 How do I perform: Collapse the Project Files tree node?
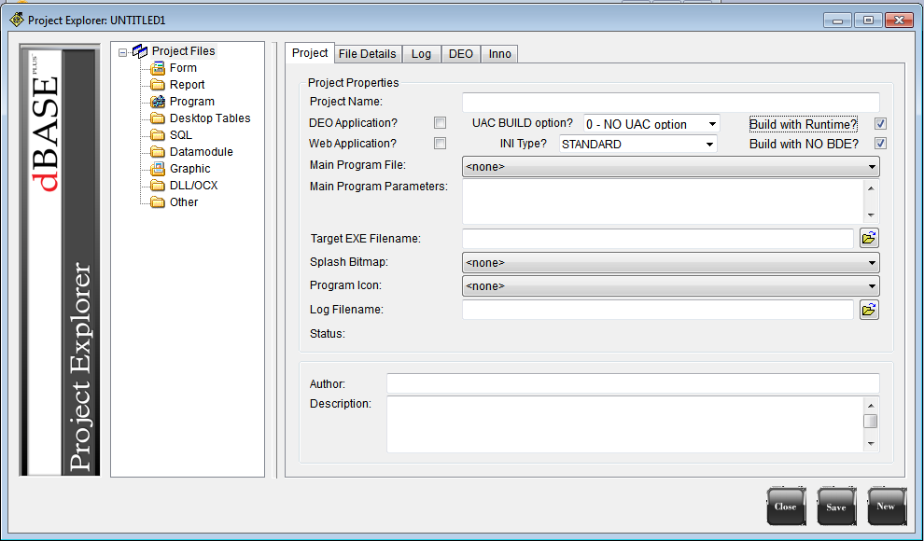point(122,52)
